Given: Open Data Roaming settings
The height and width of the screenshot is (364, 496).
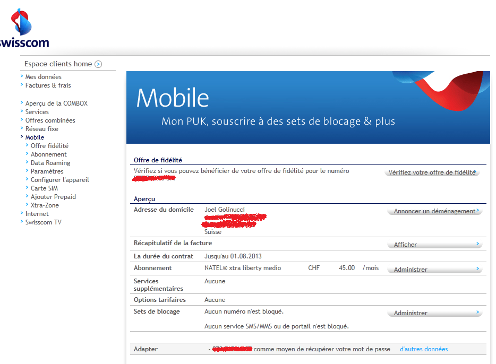Looking at the screenshot, I should pos(50,162).
